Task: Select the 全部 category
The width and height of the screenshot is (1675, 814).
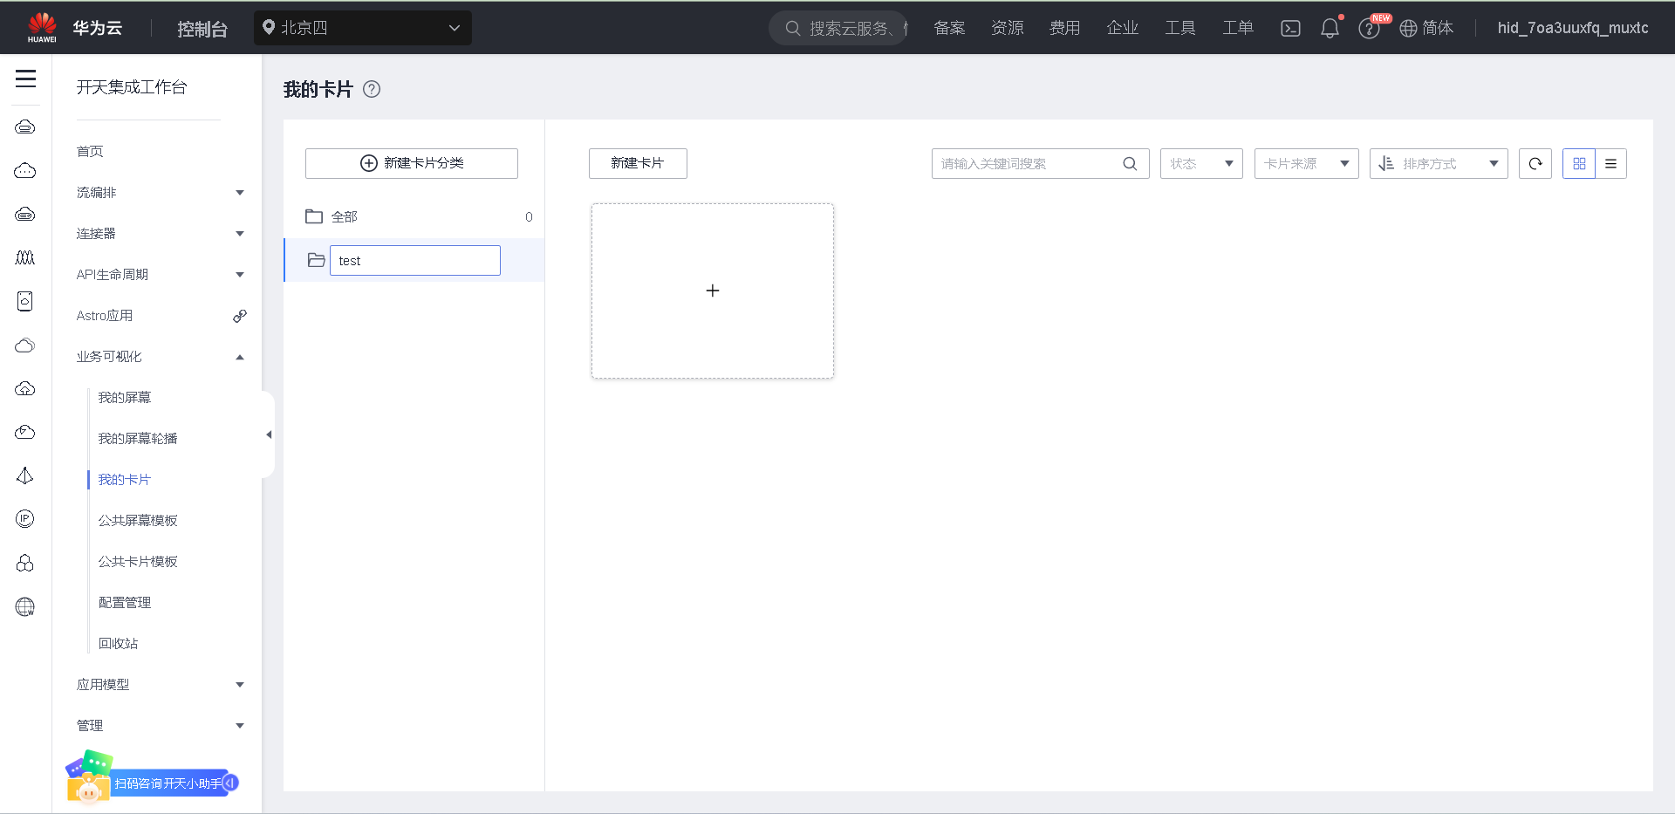Action: click(415, 216)
